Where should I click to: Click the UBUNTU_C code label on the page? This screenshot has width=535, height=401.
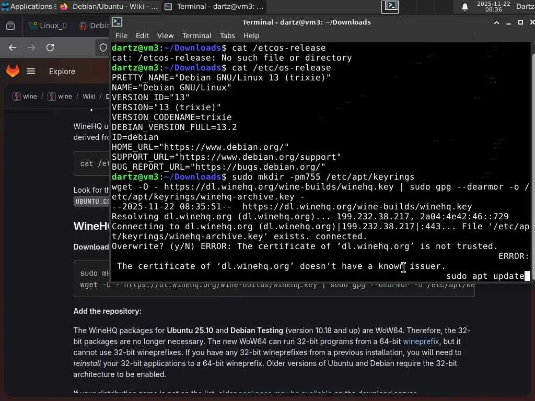click(x=92, y=201)
